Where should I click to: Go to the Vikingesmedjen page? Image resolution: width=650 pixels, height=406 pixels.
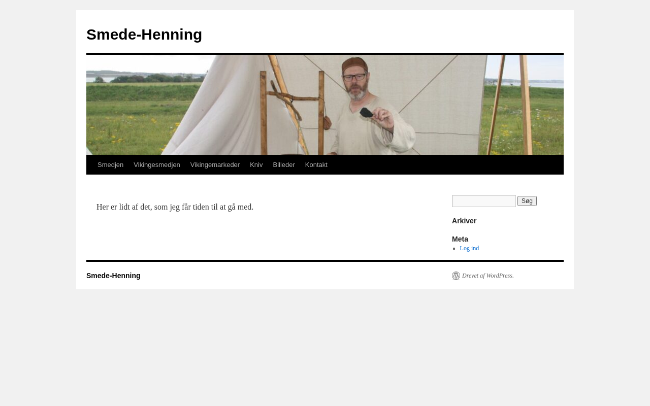[157, 165]
